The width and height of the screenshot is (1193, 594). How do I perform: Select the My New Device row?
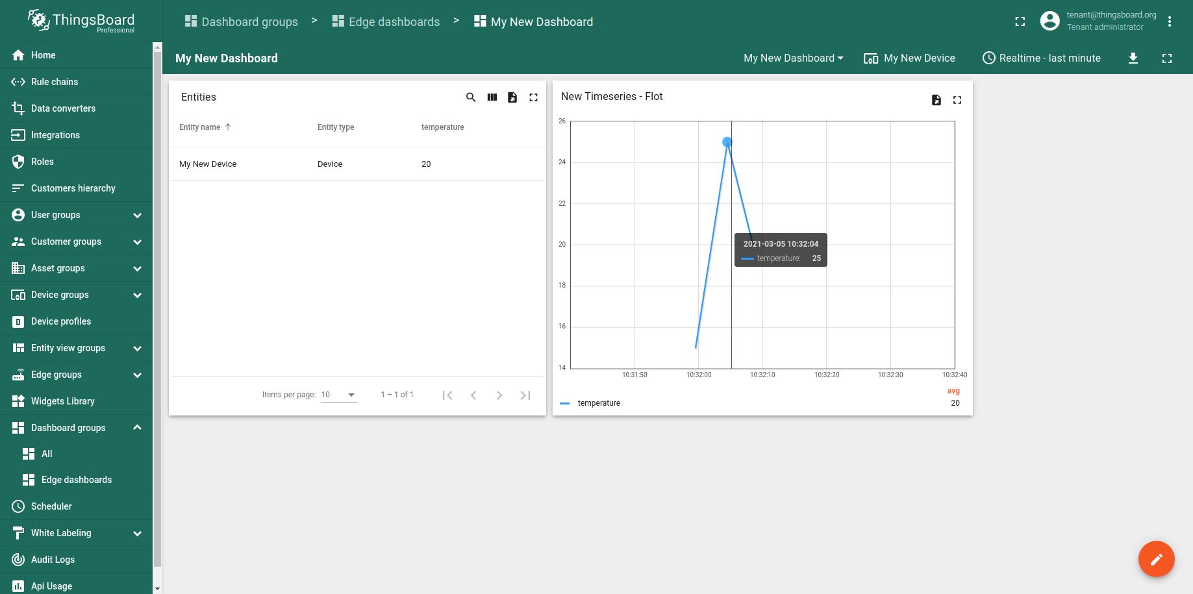tap(357, 164)
